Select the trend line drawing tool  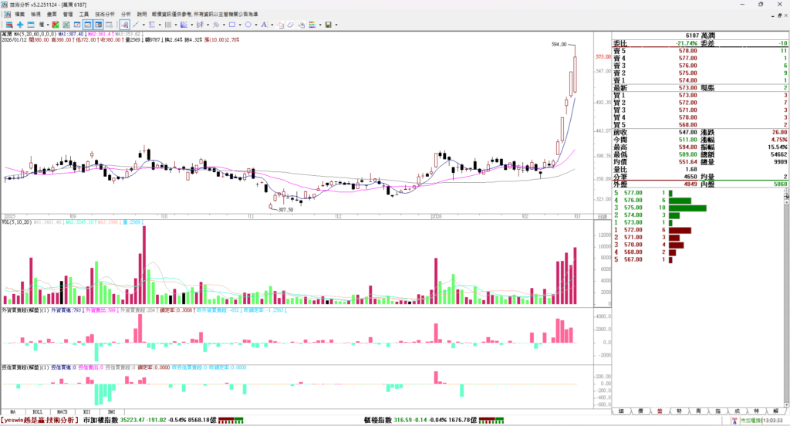(x=136, y=25)
